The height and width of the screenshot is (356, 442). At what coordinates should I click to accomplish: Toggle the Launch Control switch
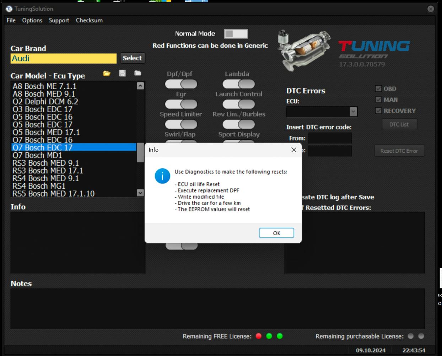point(239,104)
